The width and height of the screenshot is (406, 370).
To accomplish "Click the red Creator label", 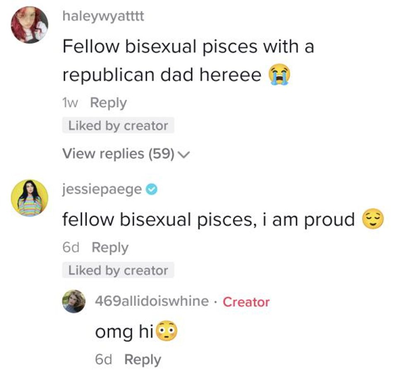I will click(246, 302).
